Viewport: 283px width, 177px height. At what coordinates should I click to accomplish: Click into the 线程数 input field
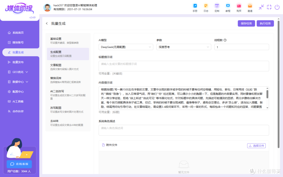tap(242, 47)
